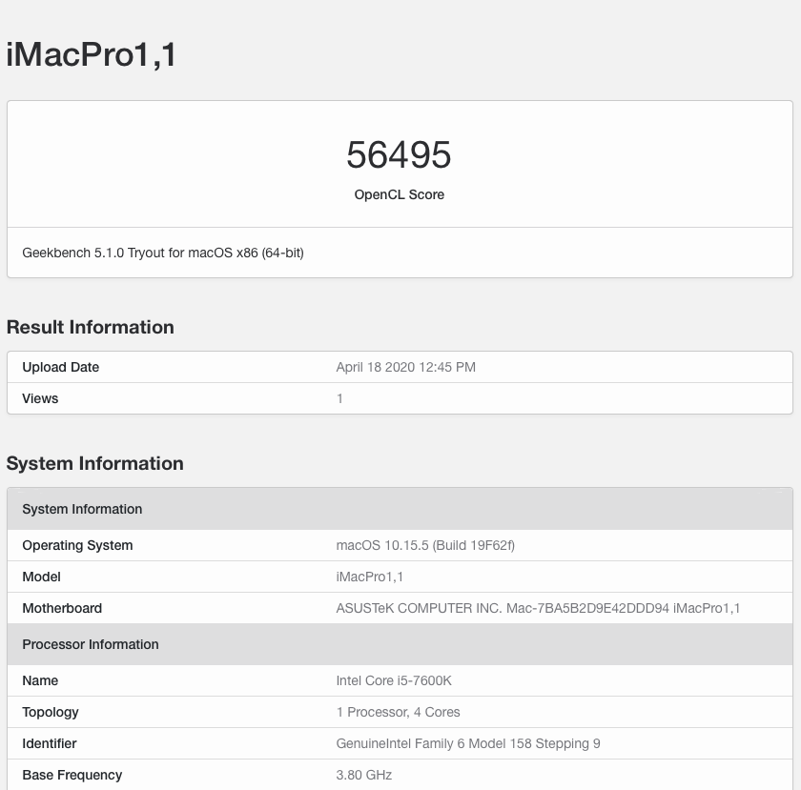Viewport: 801px width, 790px height.
Task: Click the Result Information heading
Action: pos(91,327)
